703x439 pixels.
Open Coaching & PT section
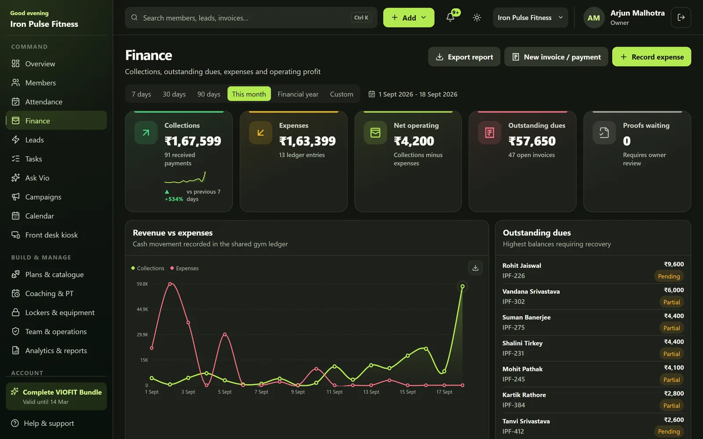tap(56, 293)
